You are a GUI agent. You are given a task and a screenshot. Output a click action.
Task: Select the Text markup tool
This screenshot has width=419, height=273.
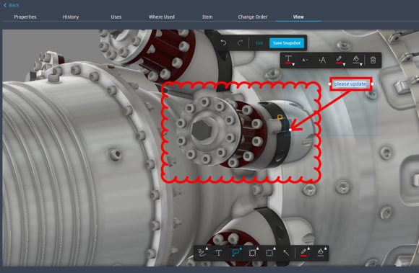[x=219, y=253]
